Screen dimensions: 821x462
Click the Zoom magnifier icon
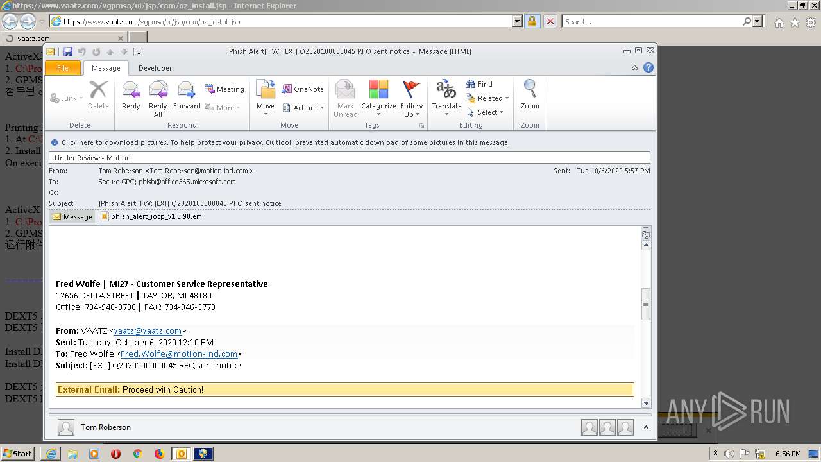point(530,95)
